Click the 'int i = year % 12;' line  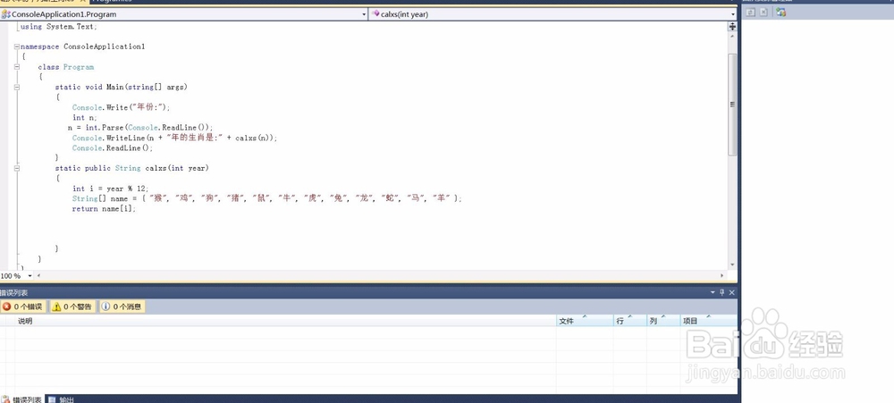pos(110,189)
